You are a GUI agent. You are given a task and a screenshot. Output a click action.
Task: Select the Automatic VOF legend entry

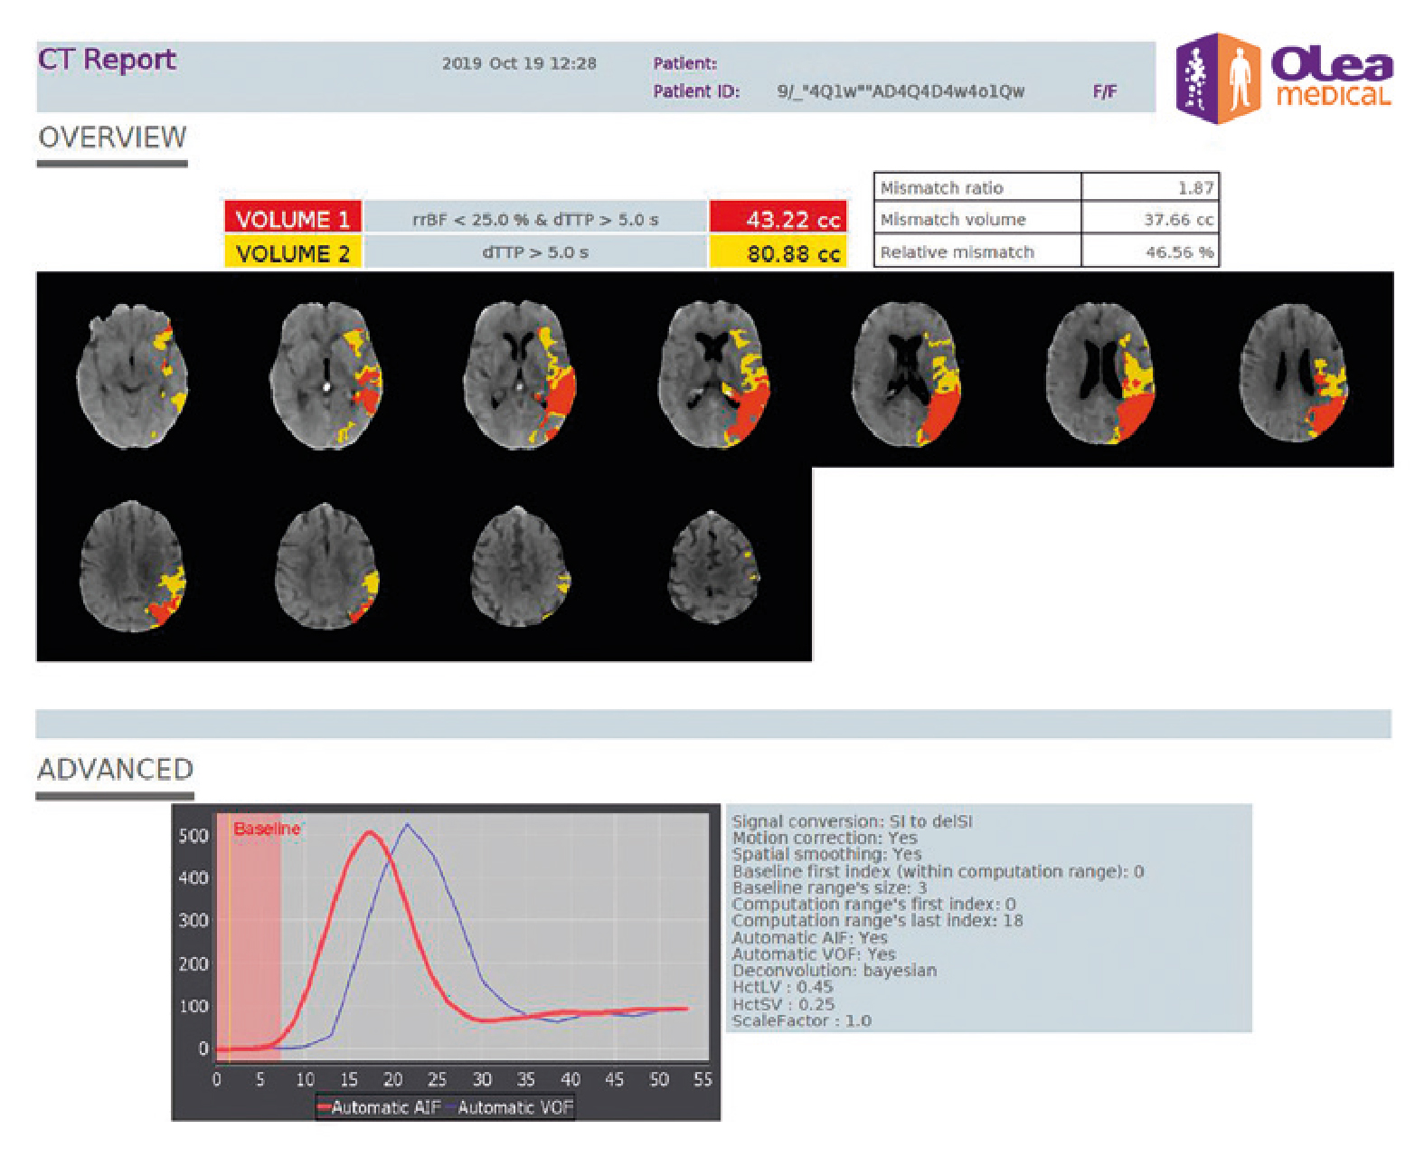514,1107
